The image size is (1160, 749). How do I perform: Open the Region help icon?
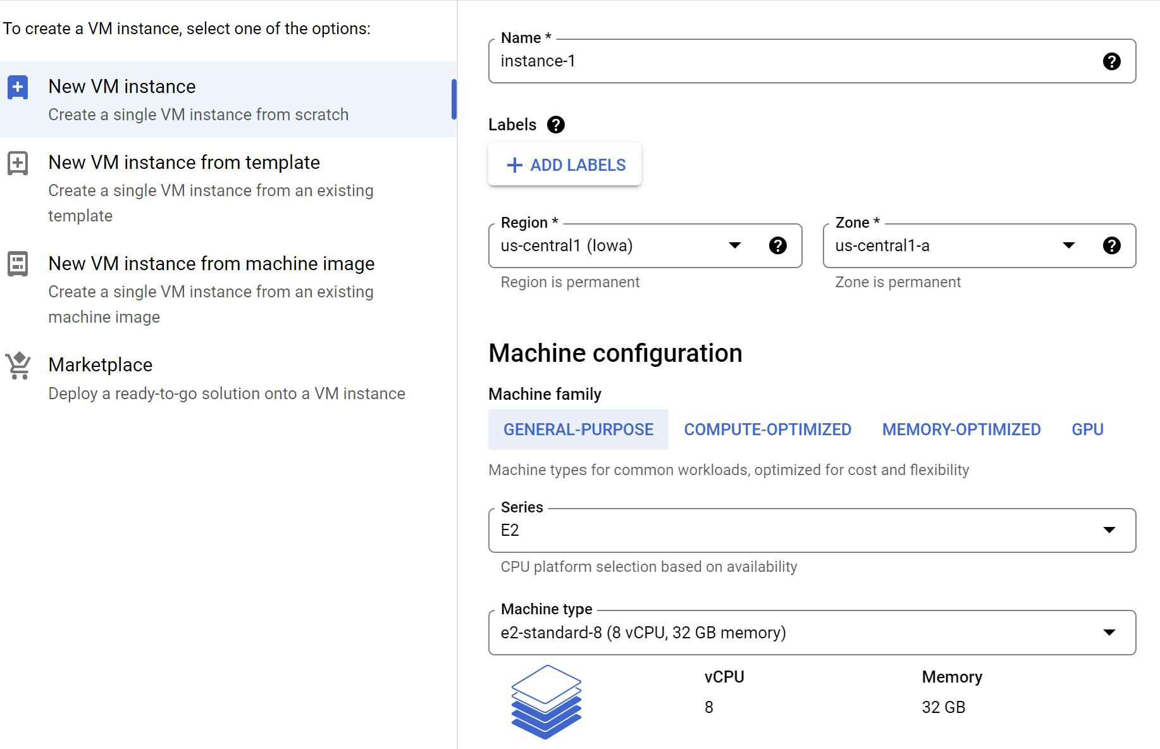777,245
